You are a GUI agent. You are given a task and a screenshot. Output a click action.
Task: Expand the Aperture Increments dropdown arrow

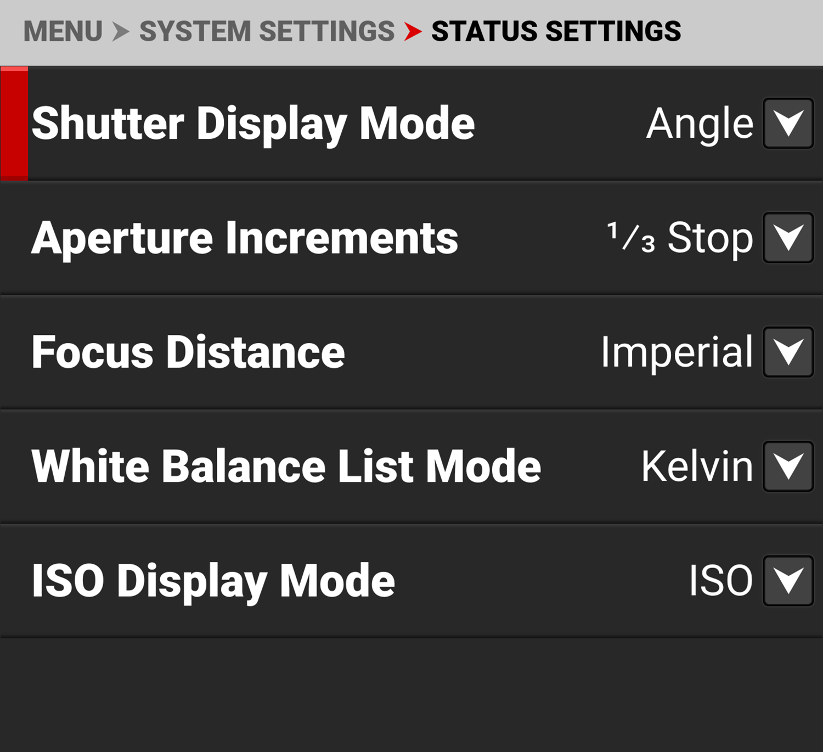pos(788,238)
